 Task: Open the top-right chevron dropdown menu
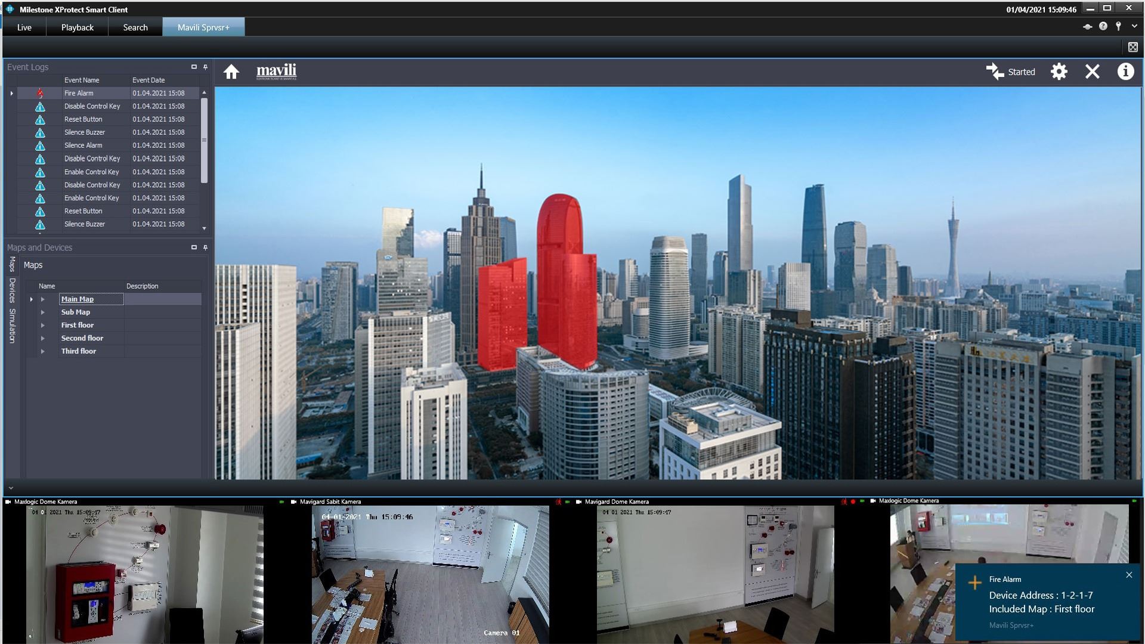coord(1134,26)
